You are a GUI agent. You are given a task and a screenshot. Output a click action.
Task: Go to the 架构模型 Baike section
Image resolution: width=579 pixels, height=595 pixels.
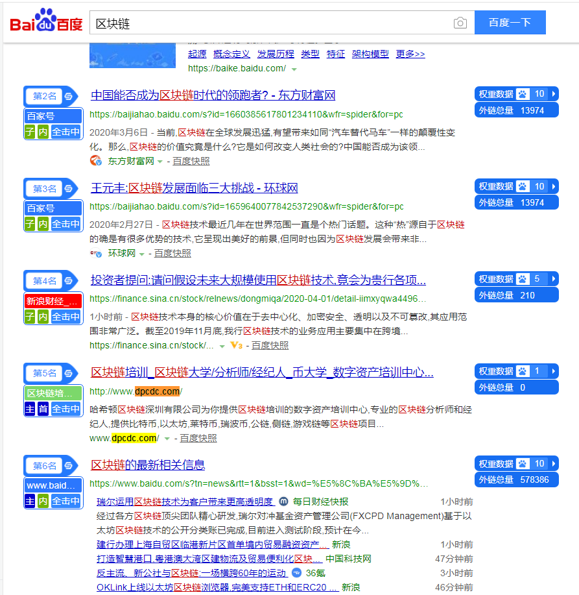pyautogui.click(x=370, y=54)
